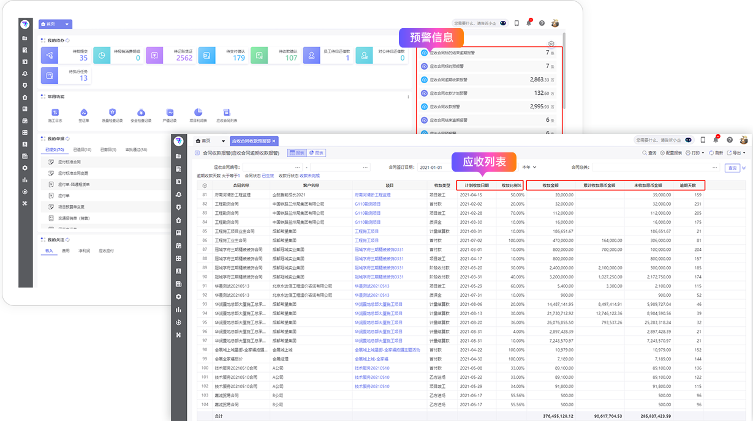Click the 项目利润表 pie chart icon
The image size is (753, 421).
[x=198, y=112]
